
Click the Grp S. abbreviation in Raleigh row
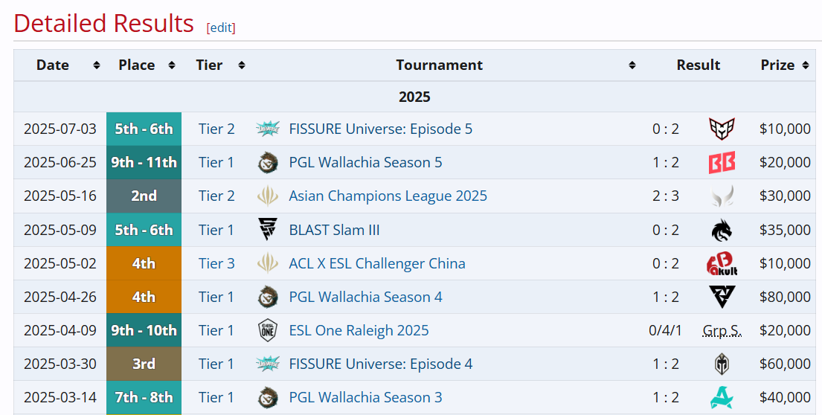tap(722, 331)
